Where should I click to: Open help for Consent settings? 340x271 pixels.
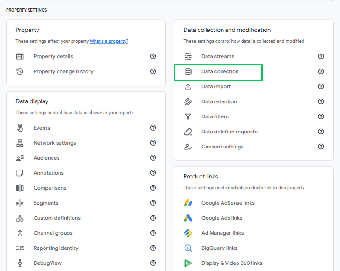[x=321, y=147]
